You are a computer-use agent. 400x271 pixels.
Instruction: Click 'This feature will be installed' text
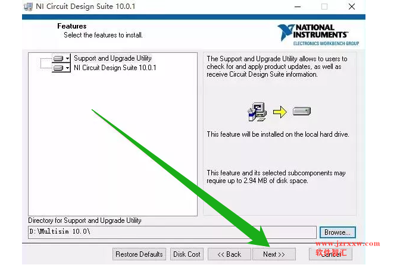(x=278, y=134)
